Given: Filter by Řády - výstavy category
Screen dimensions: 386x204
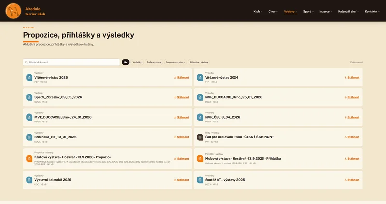Looking at the screenshot, I should pos(154,62).
